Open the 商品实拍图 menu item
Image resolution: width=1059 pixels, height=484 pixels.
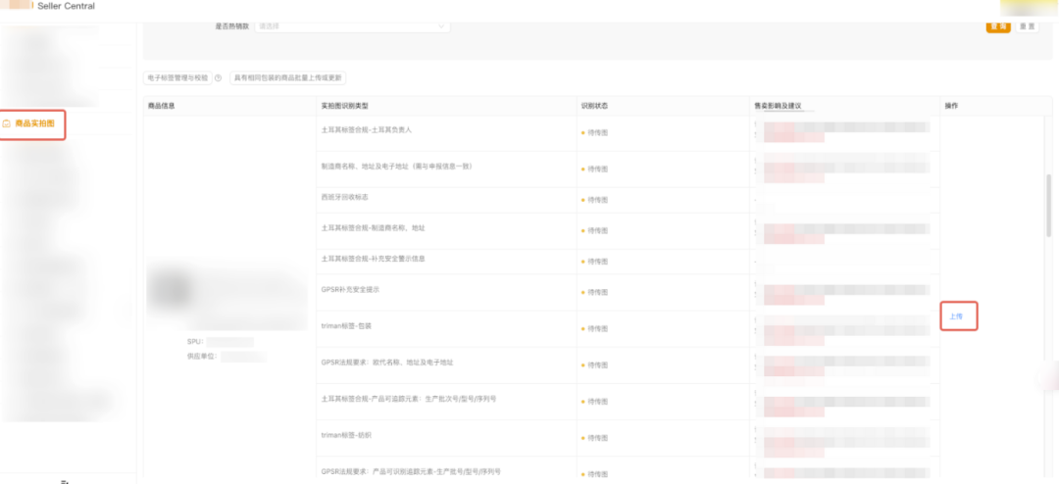(33, 124)
